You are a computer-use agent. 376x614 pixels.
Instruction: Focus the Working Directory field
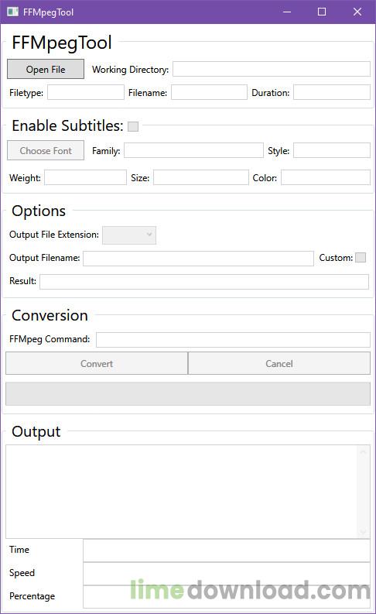tap(272, 69)
